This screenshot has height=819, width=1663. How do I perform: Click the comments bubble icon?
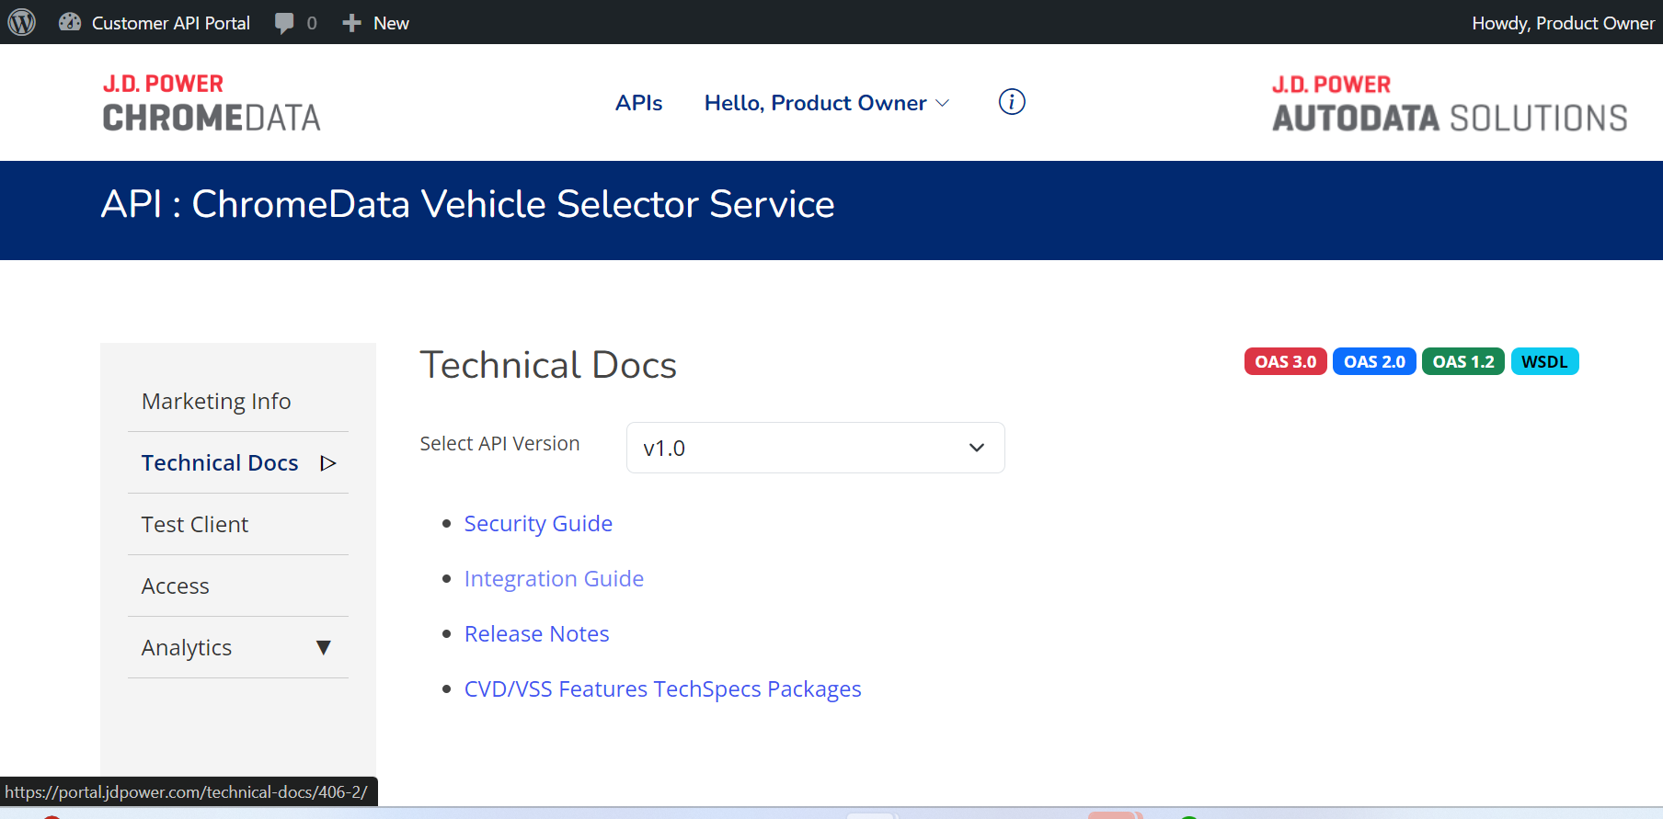coord(285,23)
